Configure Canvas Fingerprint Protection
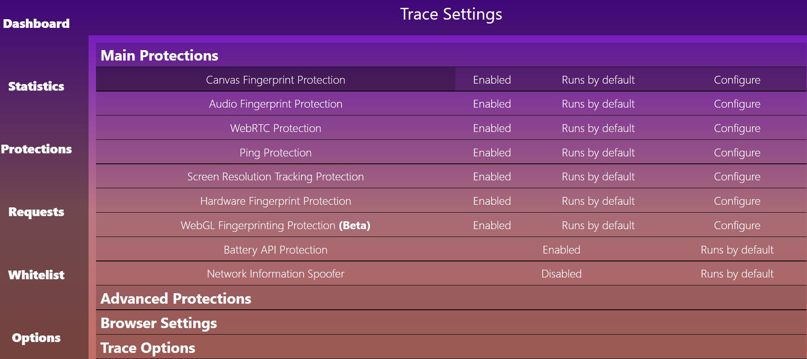This screenshot has width=807, height=359. [737, 80]
